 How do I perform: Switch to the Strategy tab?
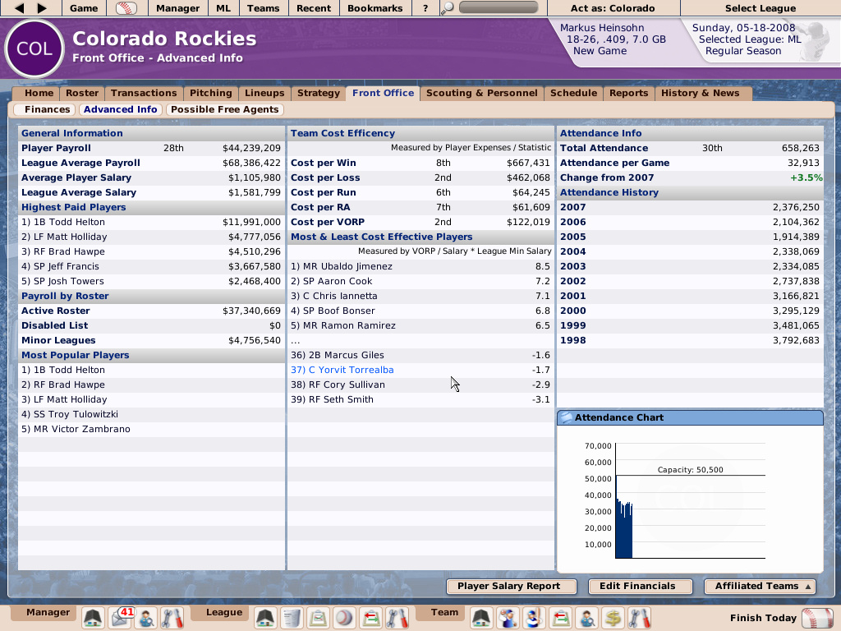click(319, 94)
